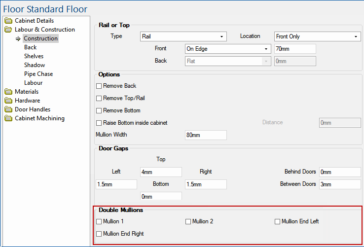This screenshot has height=247, width=364.
Task: Click the Between Doors gap field
Action: (x=339, y=184)
